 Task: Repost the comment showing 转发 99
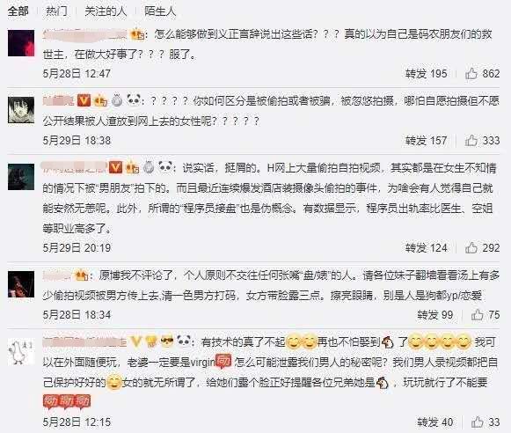(435, 315)
